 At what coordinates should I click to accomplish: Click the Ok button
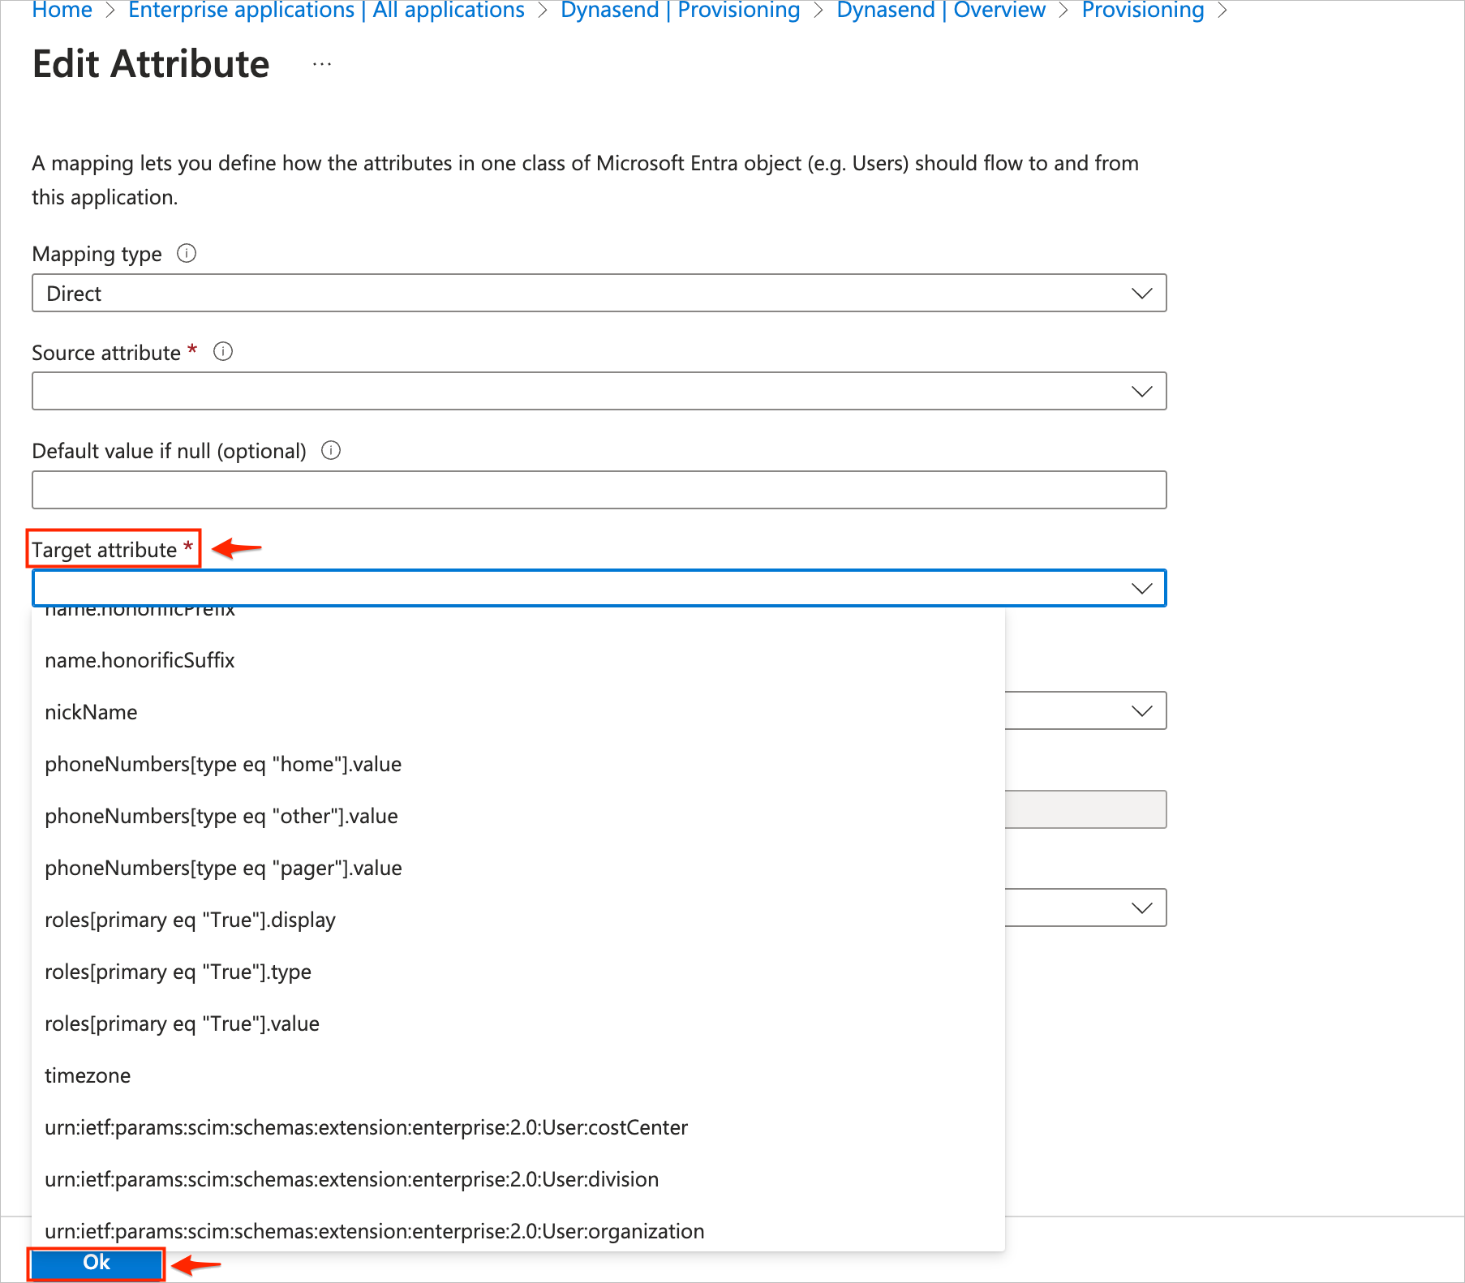point(97,1263)
